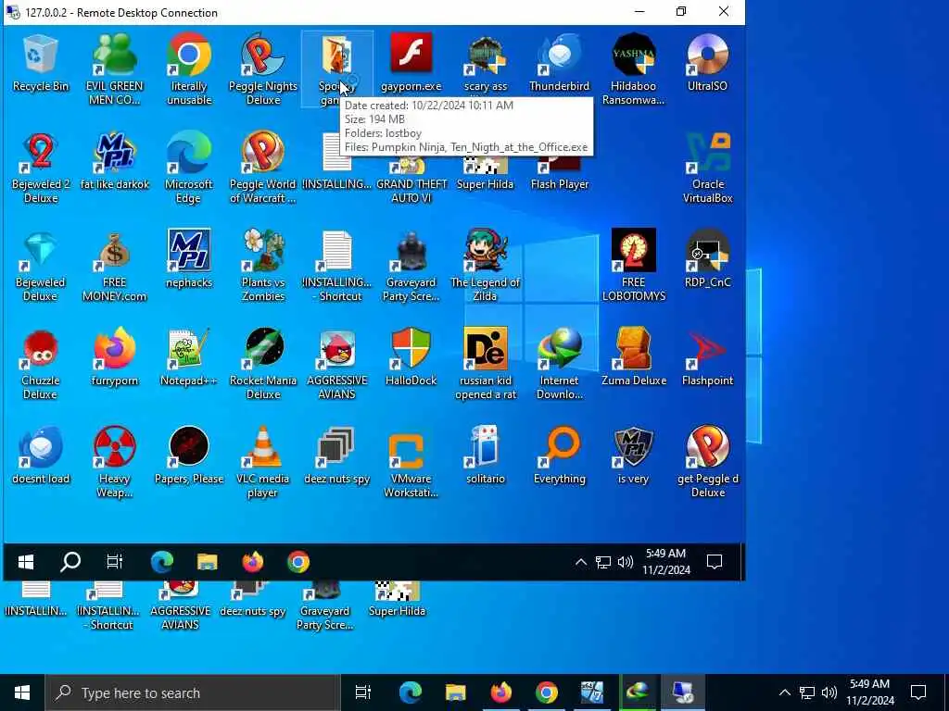Launch Chrome from the remote desktop taskbar
This screenshot has width=949, height=711.
(297, 562)
